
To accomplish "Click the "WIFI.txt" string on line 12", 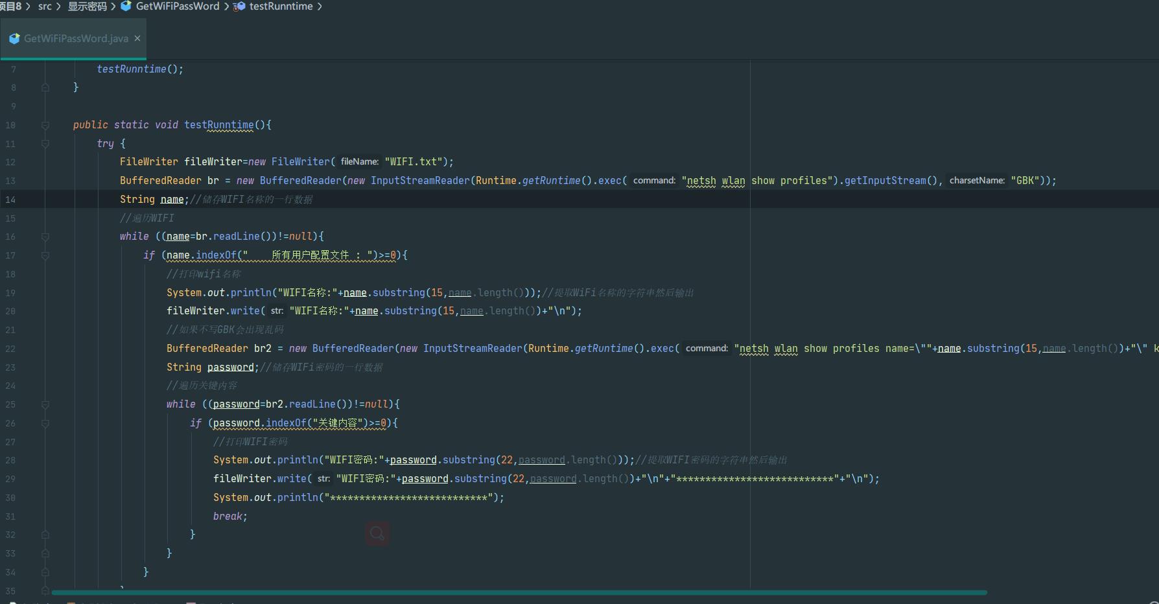I will (x=413, y=162).
